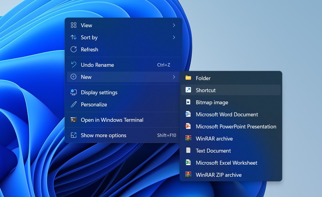The width and height of the screenshot is (322, 197).
Task: Click the PowerPoint presentation icon
Action: 188,126
